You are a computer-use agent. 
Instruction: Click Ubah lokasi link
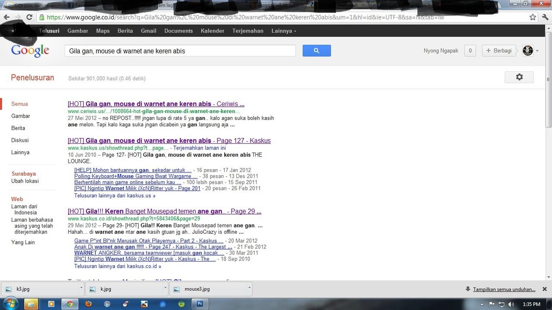(25, 181)
